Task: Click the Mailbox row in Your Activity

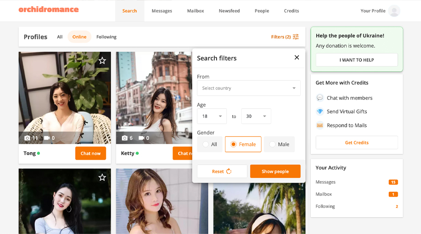Action: 356,194
